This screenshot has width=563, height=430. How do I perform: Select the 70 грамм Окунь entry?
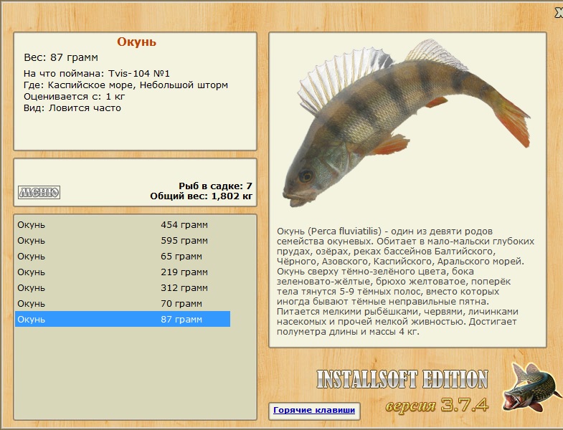[x=123, y=304]
